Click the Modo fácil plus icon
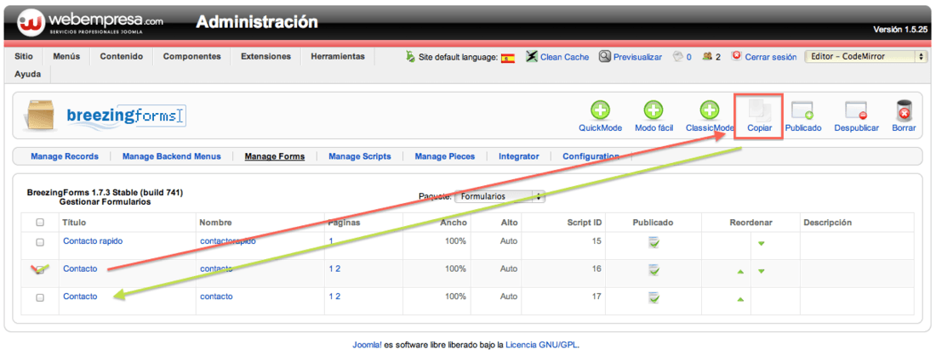 [653, 111]
